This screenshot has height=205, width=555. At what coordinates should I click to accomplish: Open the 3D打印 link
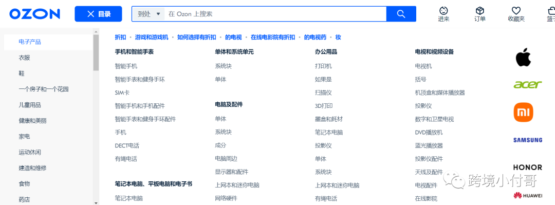pyautogui.click(x=324, y=106)
